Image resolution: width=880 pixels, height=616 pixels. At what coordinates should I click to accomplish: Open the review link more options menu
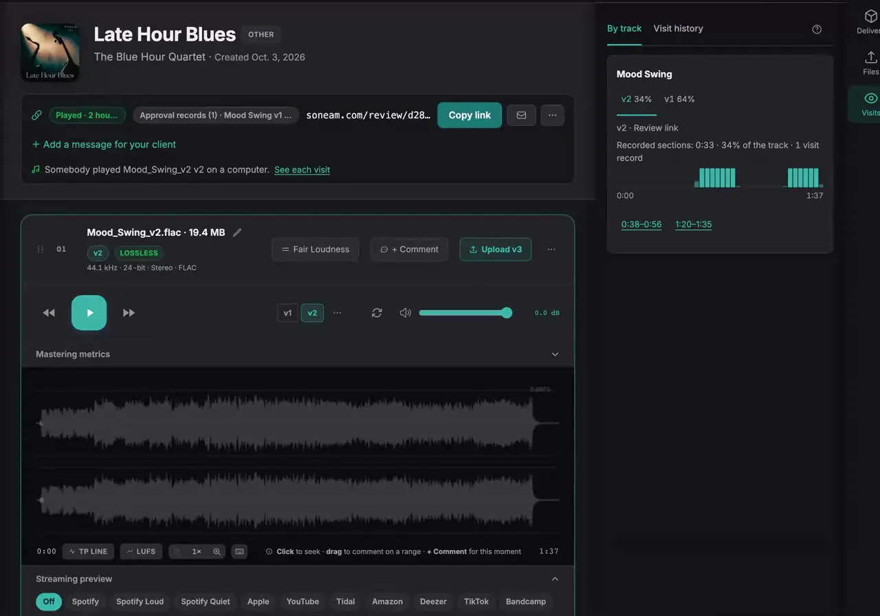tap(553, 115)
